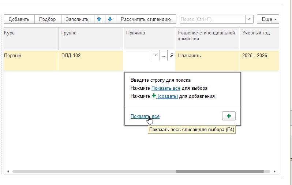The width and height of the screenshot is (292, 185).
Task: Clear search field with X button
Action: 249,19
